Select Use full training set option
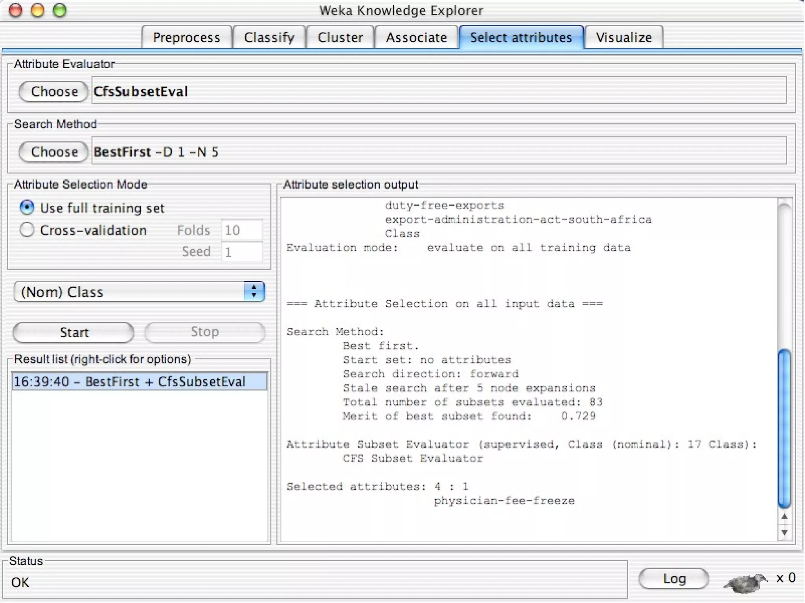 [x=27, y=207]
